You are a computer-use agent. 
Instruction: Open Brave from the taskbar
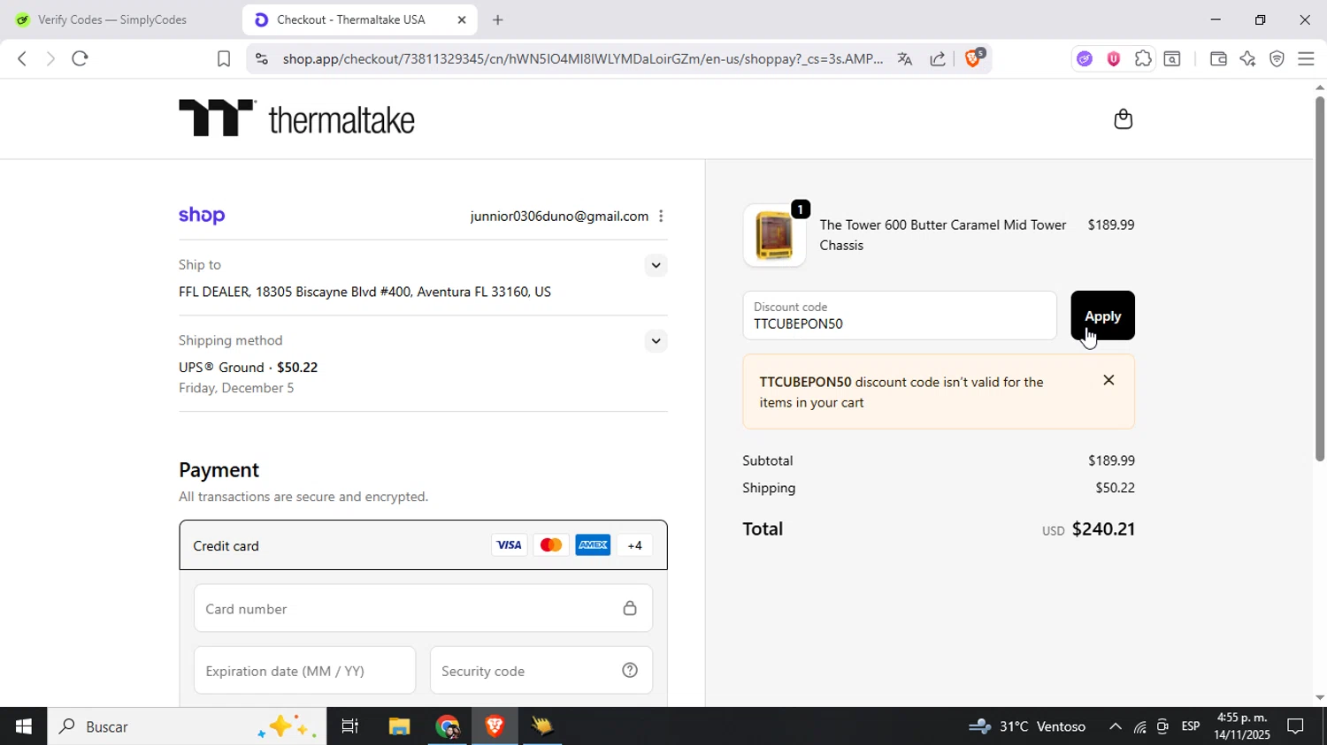point(495,726)
